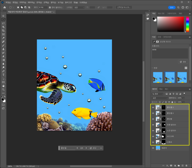Select the Crop tool
192x168 pixels.
point(3,31)
